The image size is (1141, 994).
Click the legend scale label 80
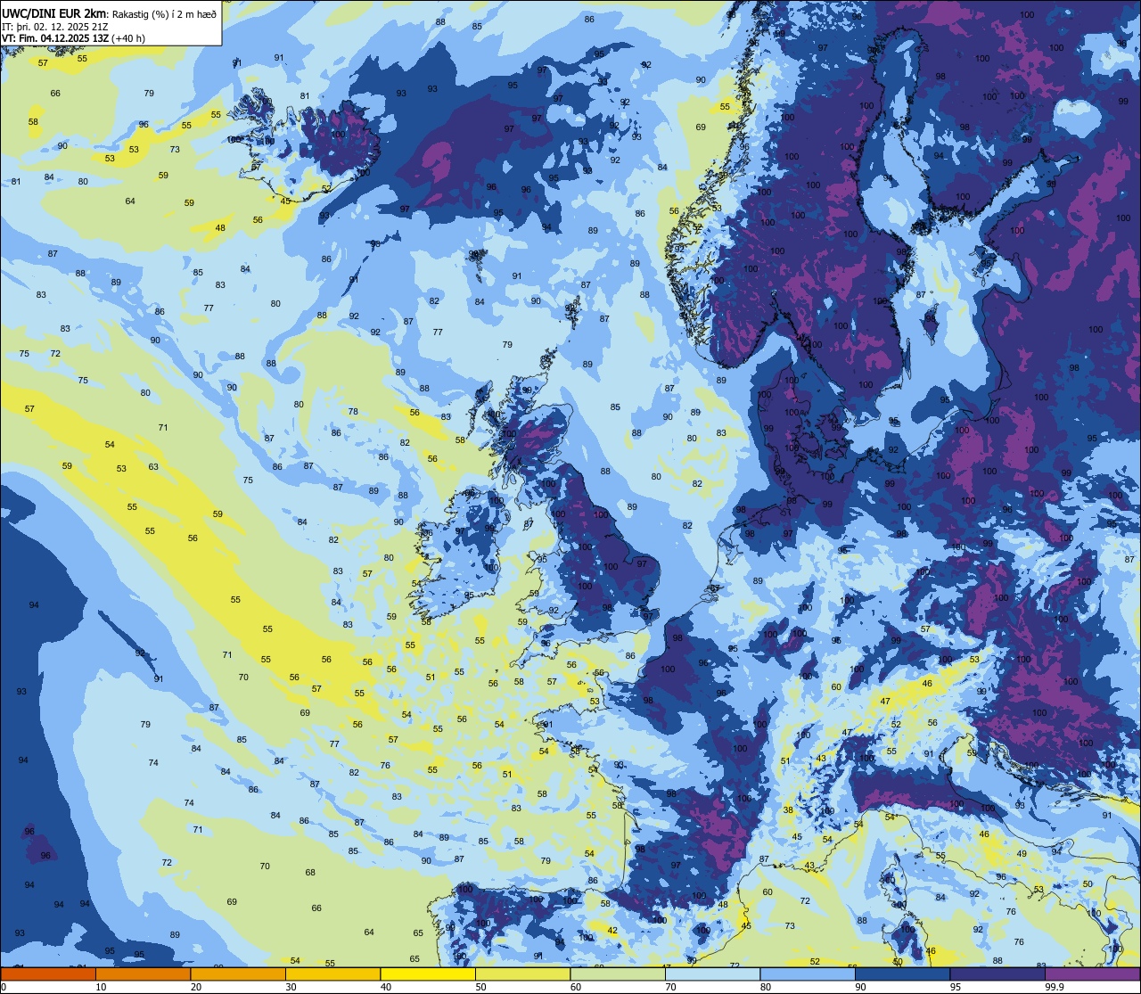coord(766,987)
